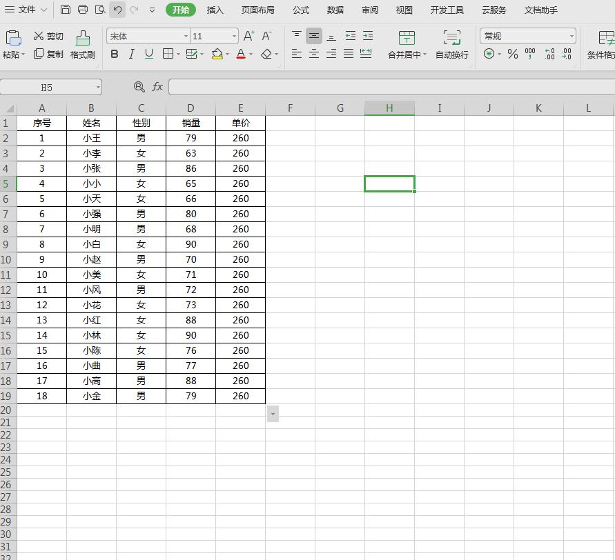
Task: Toggle middle vertical alignment
Action: tap(314, 36)
